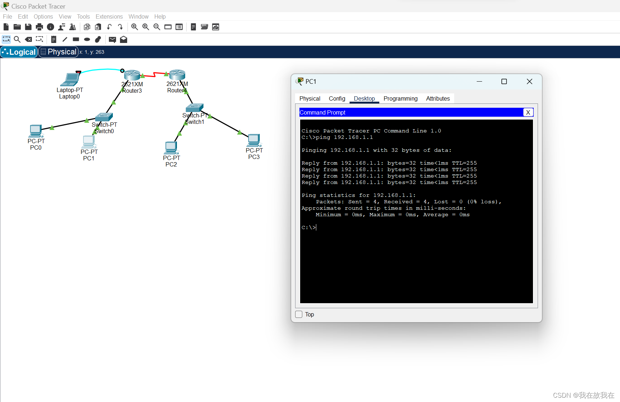The image size is (620, 402).
Task: Open a file with folder icon
Action: pos(17,27)
